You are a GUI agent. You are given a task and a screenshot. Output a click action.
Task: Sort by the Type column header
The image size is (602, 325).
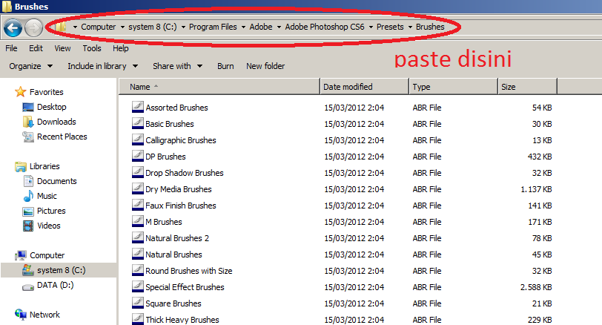(x=454, y=87)
